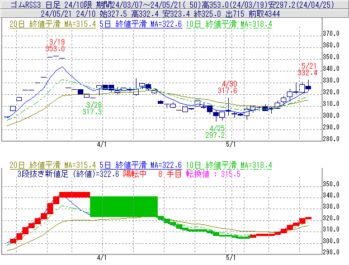
Task: Click the 8 手目 count text
Action: tap(170, 174)
